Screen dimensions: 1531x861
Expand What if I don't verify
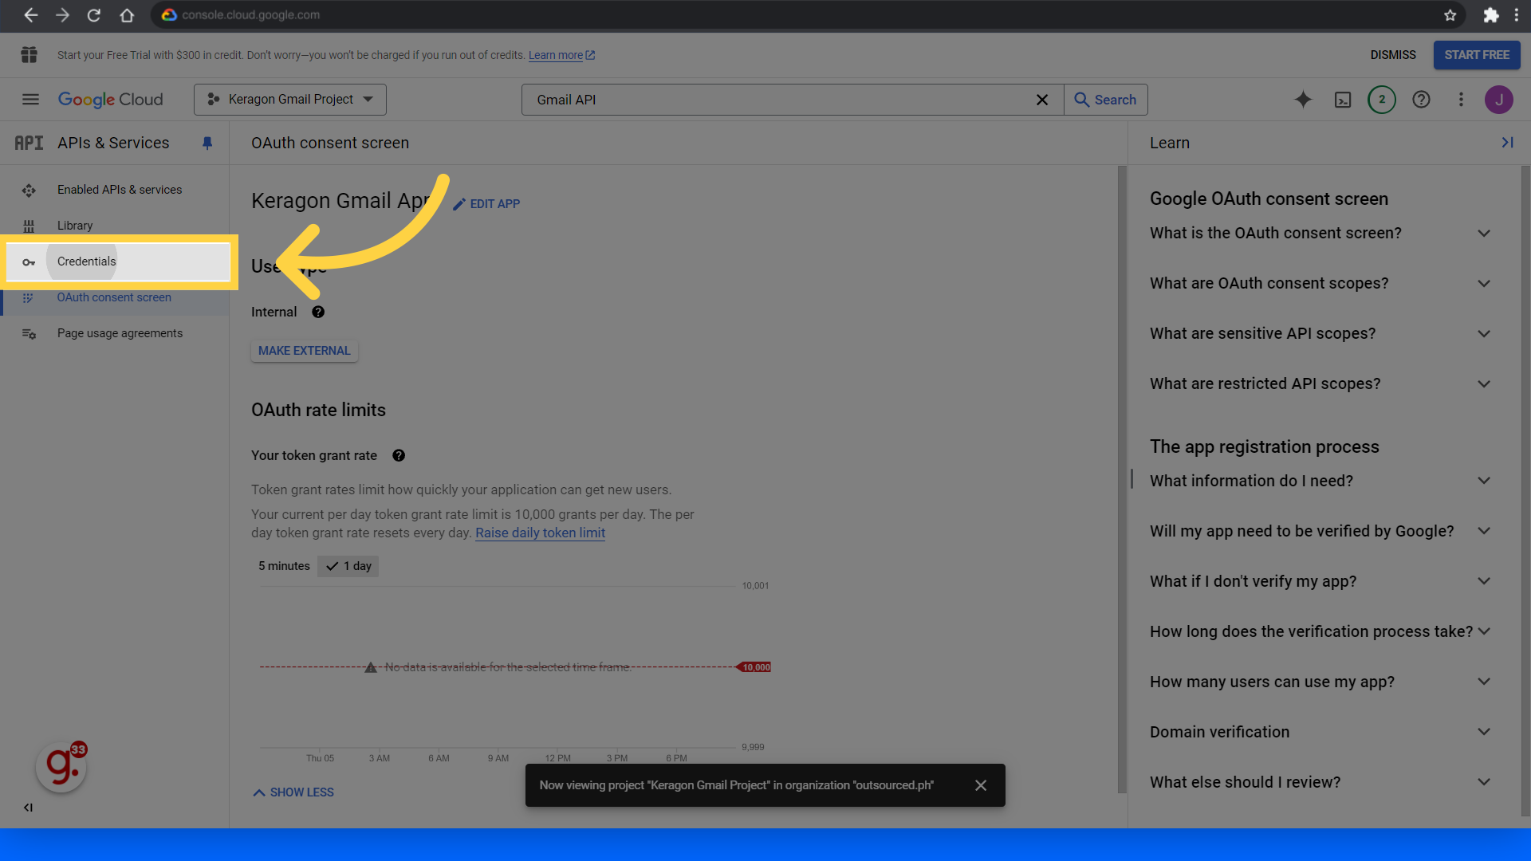pyautogui.click(x=1320, y=581)
